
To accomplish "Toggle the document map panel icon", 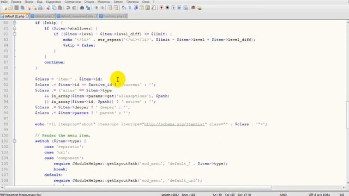I will click(x=147, y=8).
